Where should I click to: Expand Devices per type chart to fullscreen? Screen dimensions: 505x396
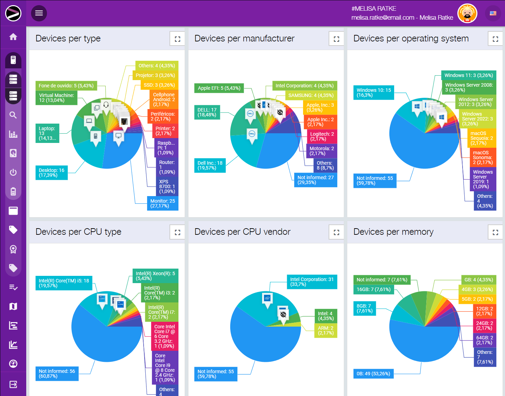pyautogui.click(x=177, y=39)
